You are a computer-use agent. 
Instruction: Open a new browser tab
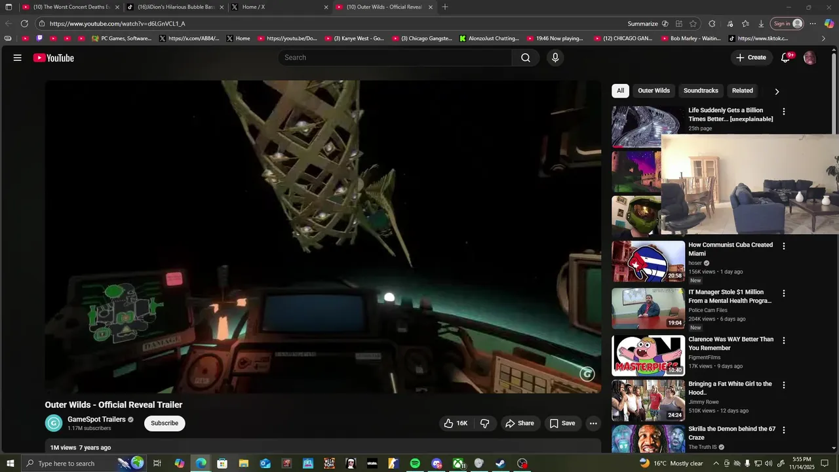coord(445,7)
